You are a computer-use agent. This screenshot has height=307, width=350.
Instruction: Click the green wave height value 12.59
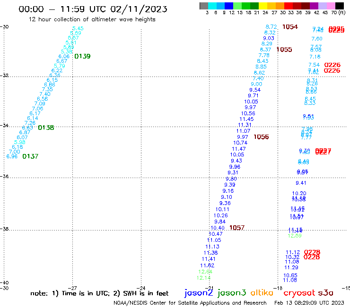click(295, 236)
